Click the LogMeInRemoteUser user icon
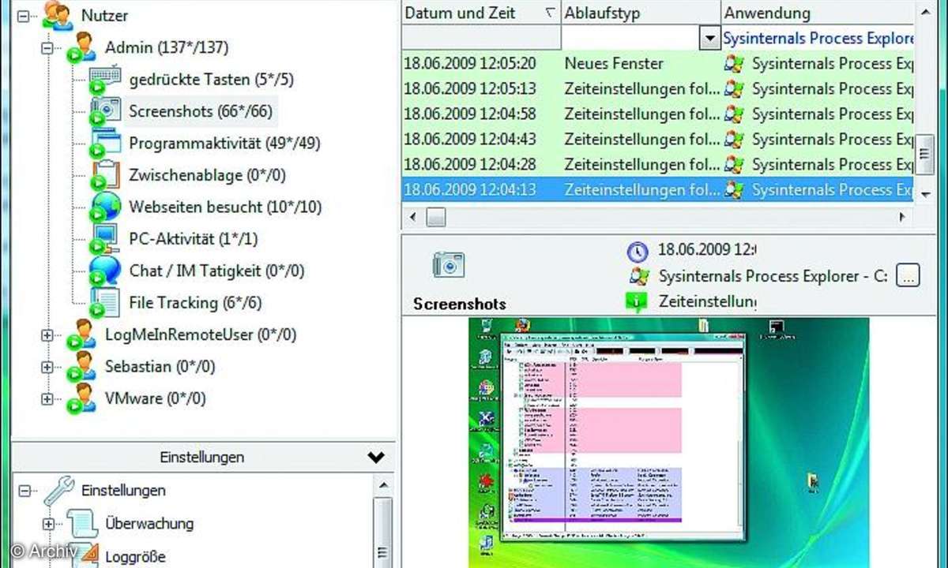Viewport: 948px width, 568px height. point(82,334)
